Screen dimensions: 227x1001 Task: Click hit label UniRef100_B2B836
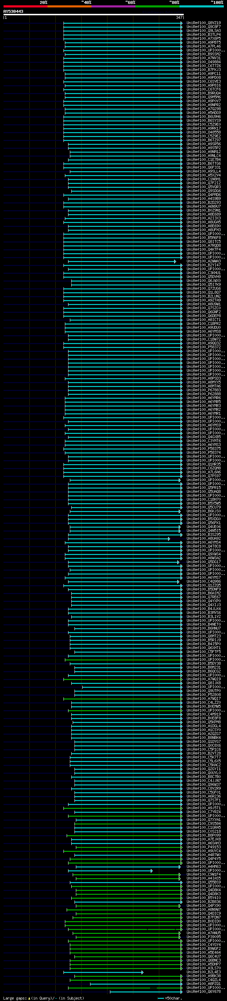[204, 902]
